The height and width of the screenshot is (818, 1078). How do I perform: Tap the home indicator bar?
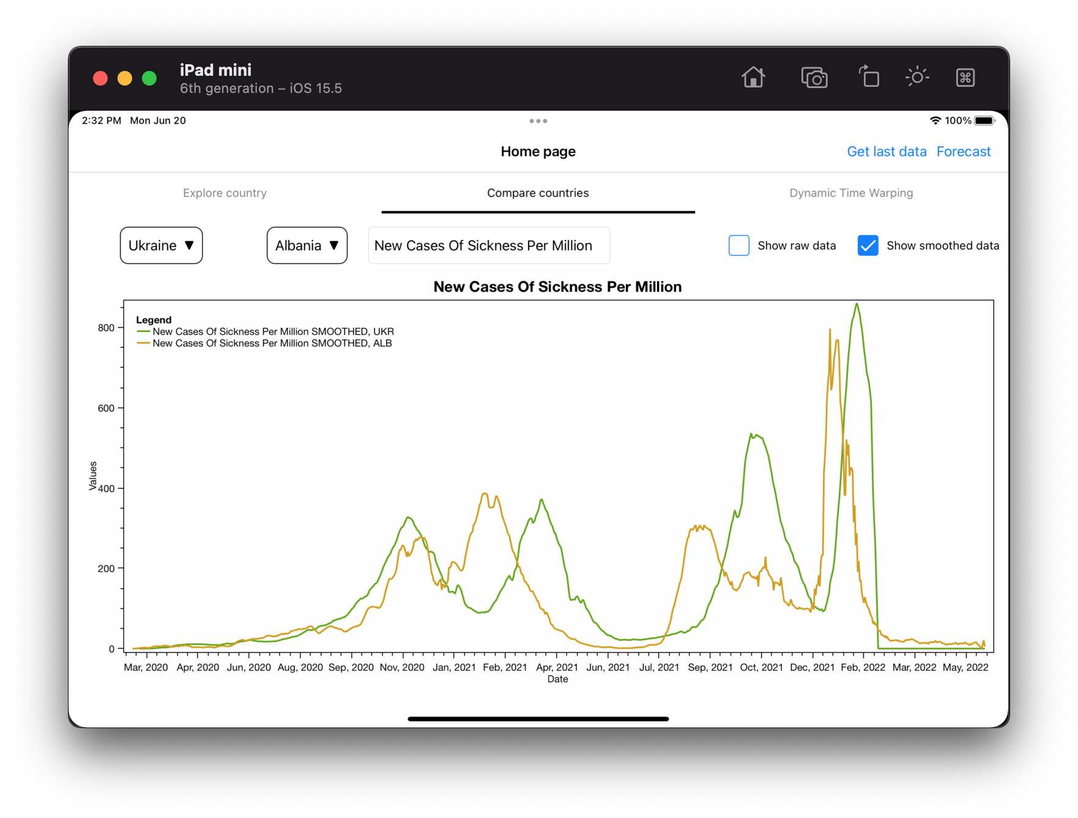click(538, 719)
